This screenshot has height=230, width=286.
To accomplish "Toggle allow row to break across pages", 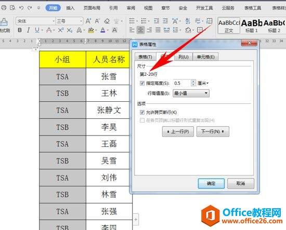I will (x=142, y=112).
